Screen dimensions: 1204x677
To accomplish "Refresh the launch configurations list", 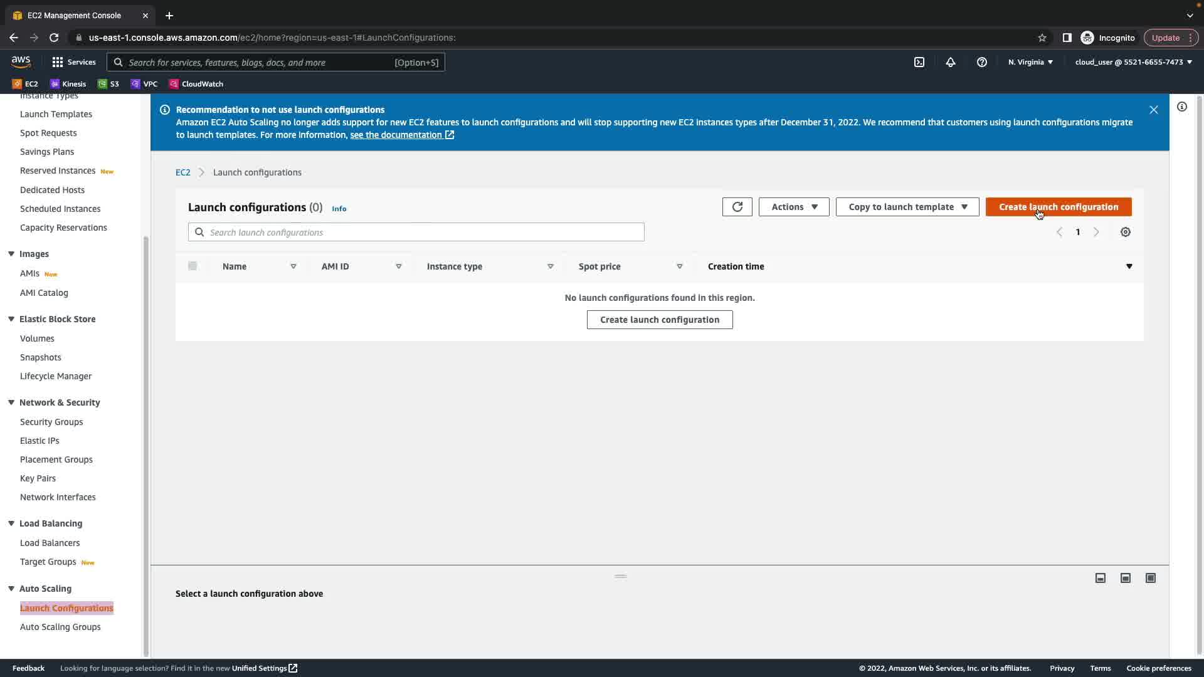I will point(737,207).
